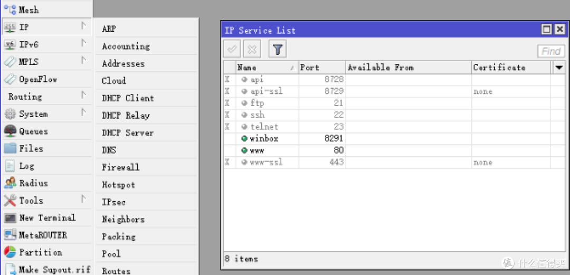
Task: Sort by the Port column header
Action: [322, 68]
